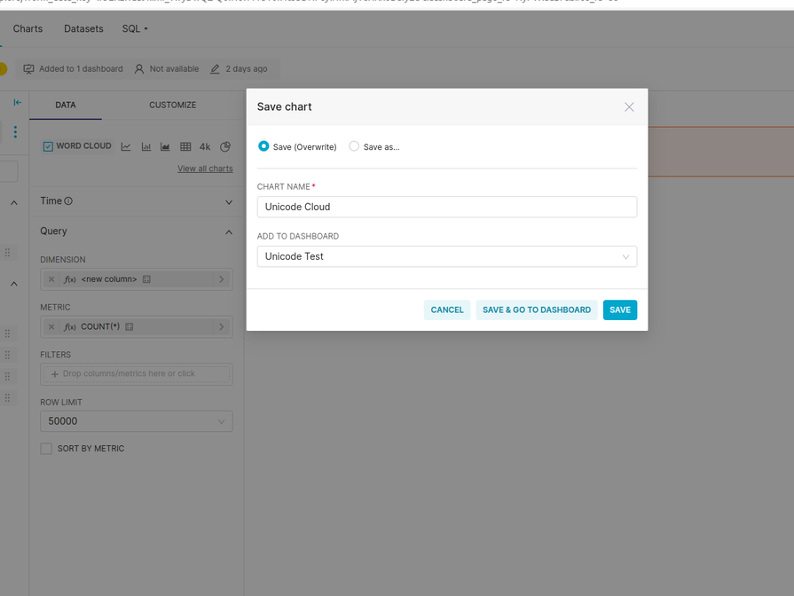Viewport: 794px width, 596px height.
Task: Select the table chart type icon
Action: [x=185, y=147]
